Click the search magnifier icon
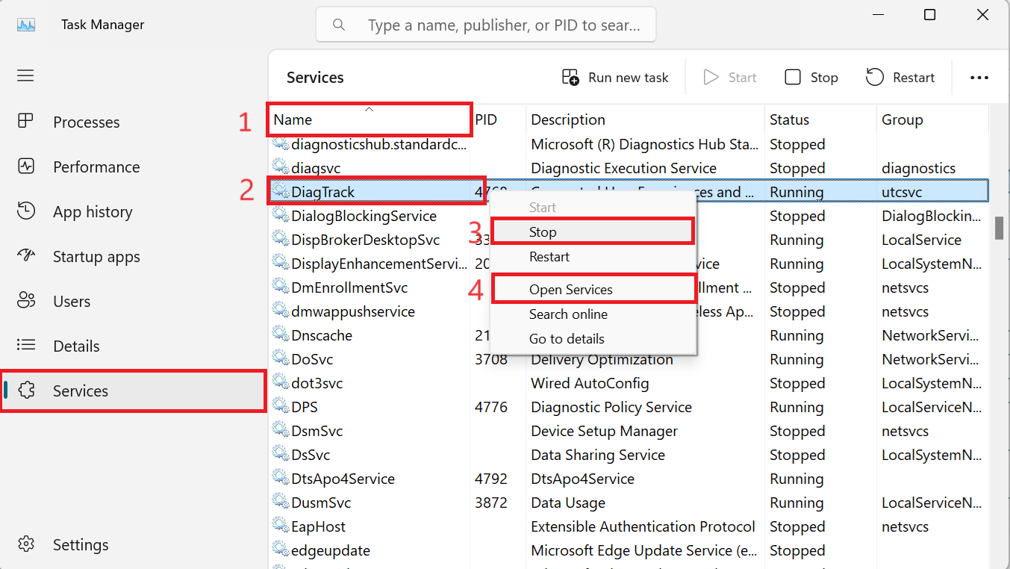Screen dimensions: 1010x569 coord(339,25)
